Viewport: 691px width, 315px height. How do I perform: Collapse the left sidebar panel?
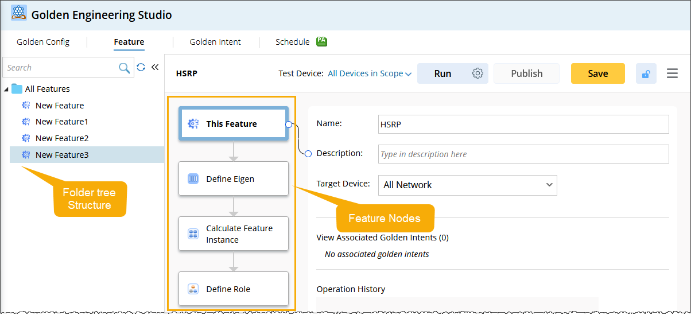[x=154, y=68]
